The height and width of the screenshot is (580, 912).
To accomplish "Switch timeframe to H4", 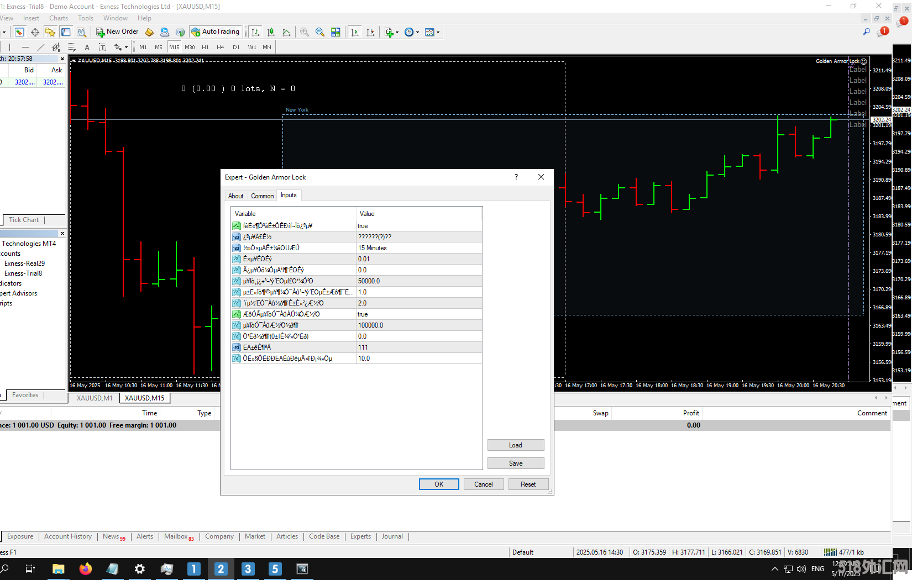I will [221, 47].
